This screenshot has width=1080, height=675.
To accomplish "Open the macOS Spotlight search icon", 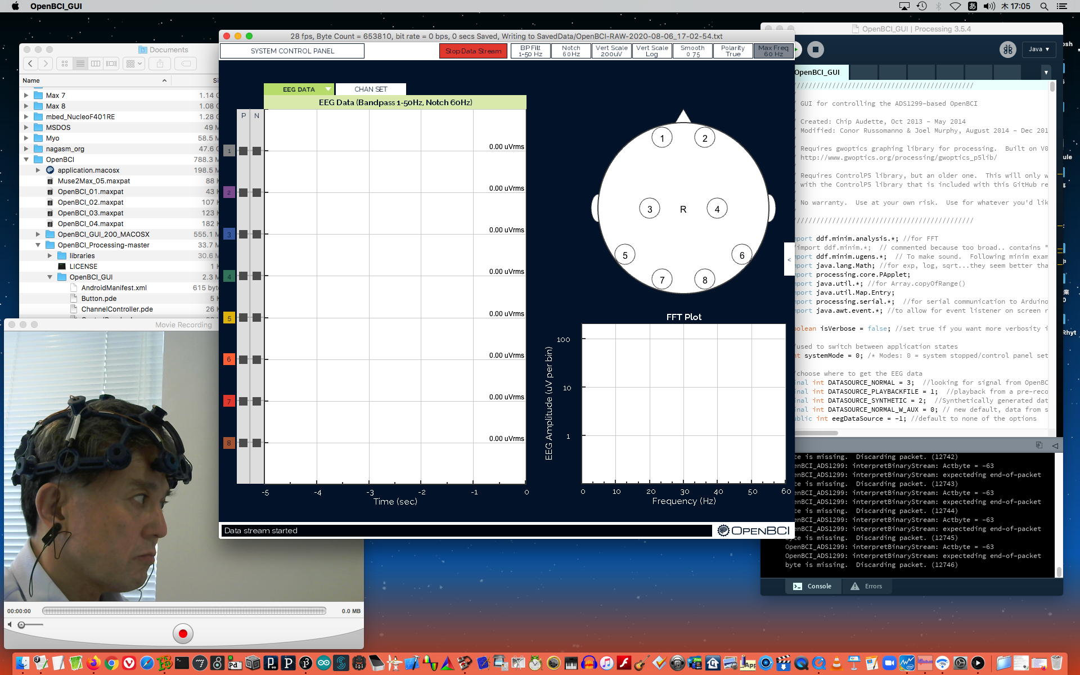I will point(1044,6).
